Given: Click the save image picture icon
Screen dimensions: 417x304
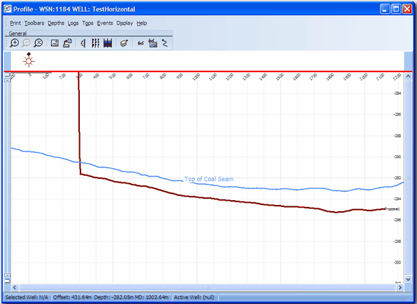Looking at the screenshot, I should tap(55, 43).
